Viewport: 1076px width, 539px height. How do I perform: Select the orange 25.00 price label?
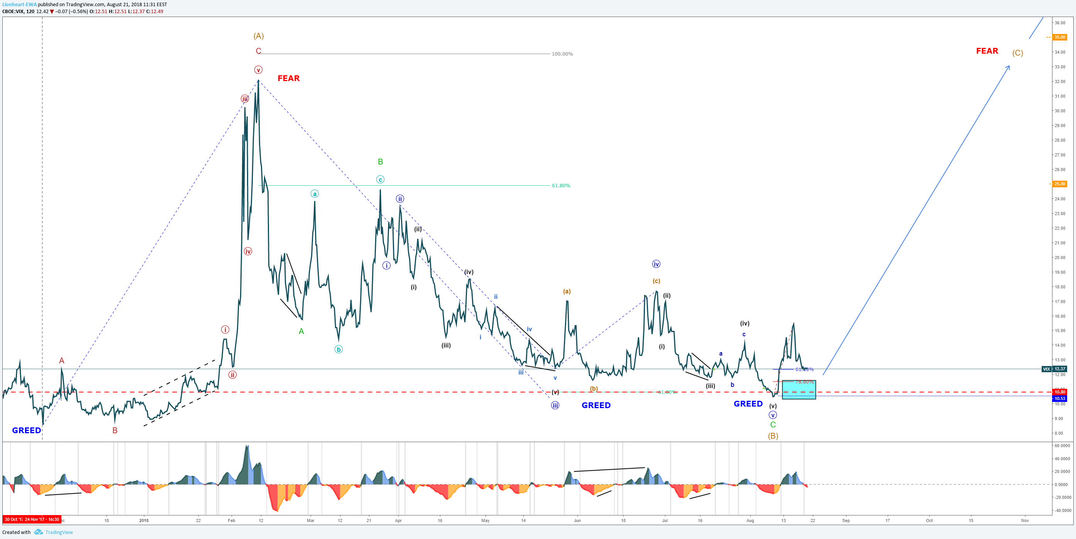click(1060, 184)
